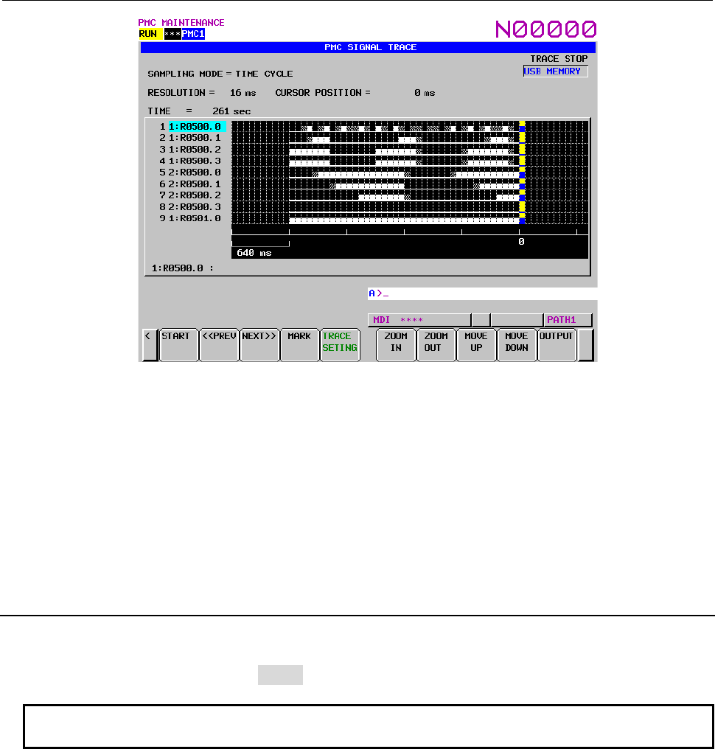Click the 0 marker on time axis
This screenshot has width=715, height=749.
coord(522,242)
